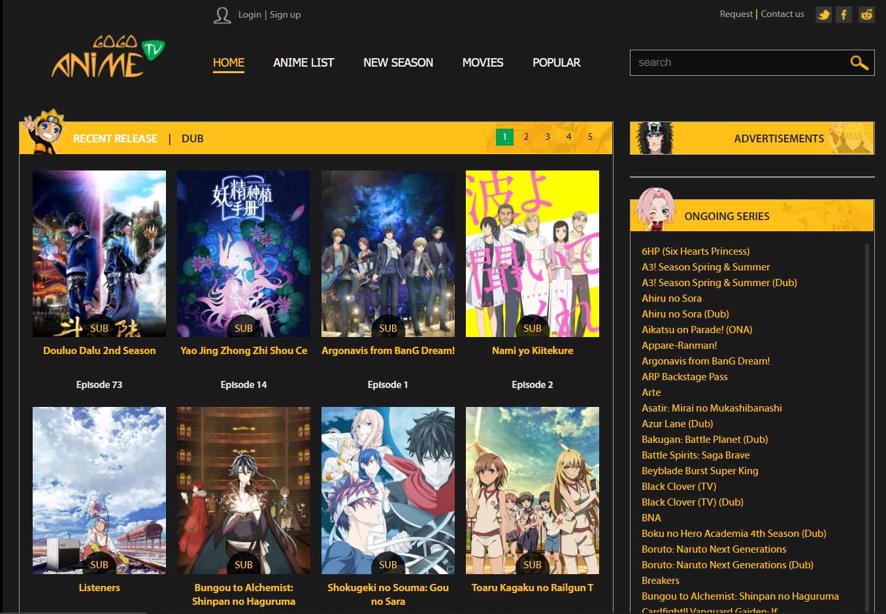Open the Contact us link

click(x=782, y=14)
